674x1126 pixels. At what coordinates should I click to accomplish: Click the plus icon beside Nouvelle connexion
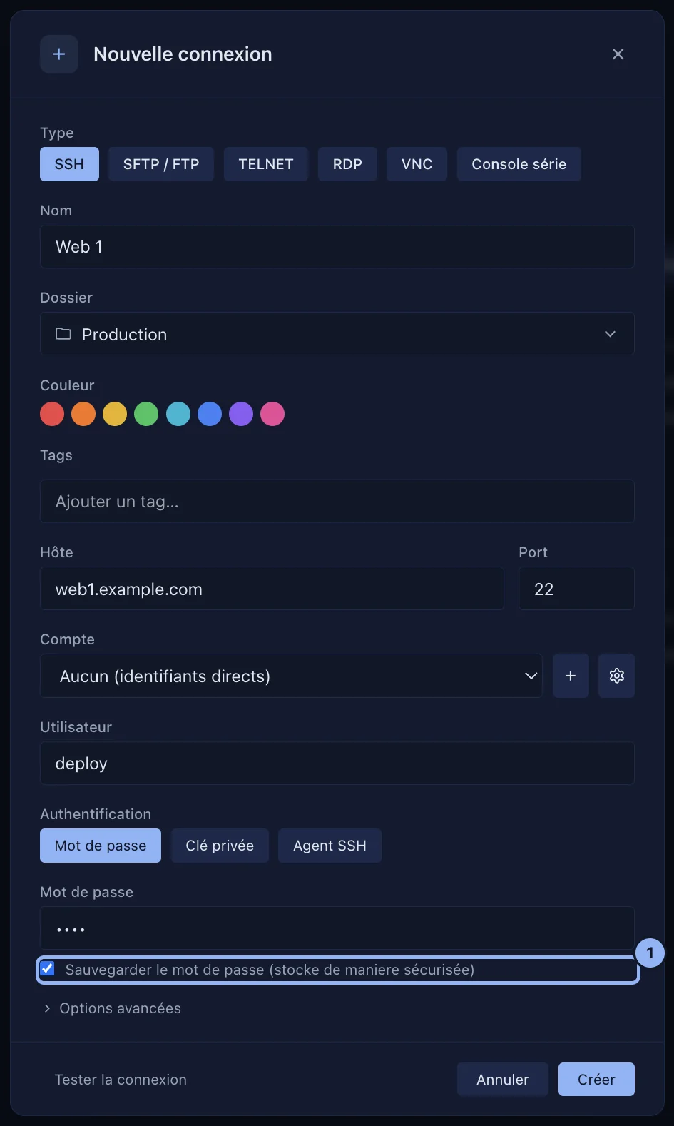pos(59,54)
